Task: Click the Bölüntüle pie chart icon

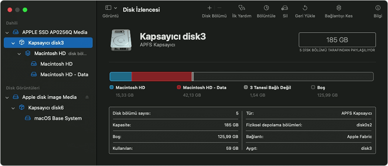Action: tap(266, 8)
